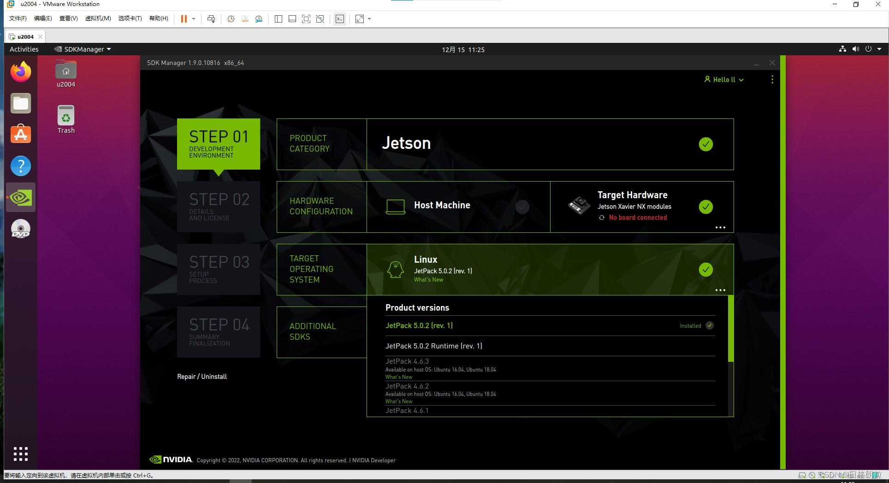Image resolution: width=889 pixels, height=483 pixels.
Task: Open the Help icon in the dock
Action: tap(21, 166)
